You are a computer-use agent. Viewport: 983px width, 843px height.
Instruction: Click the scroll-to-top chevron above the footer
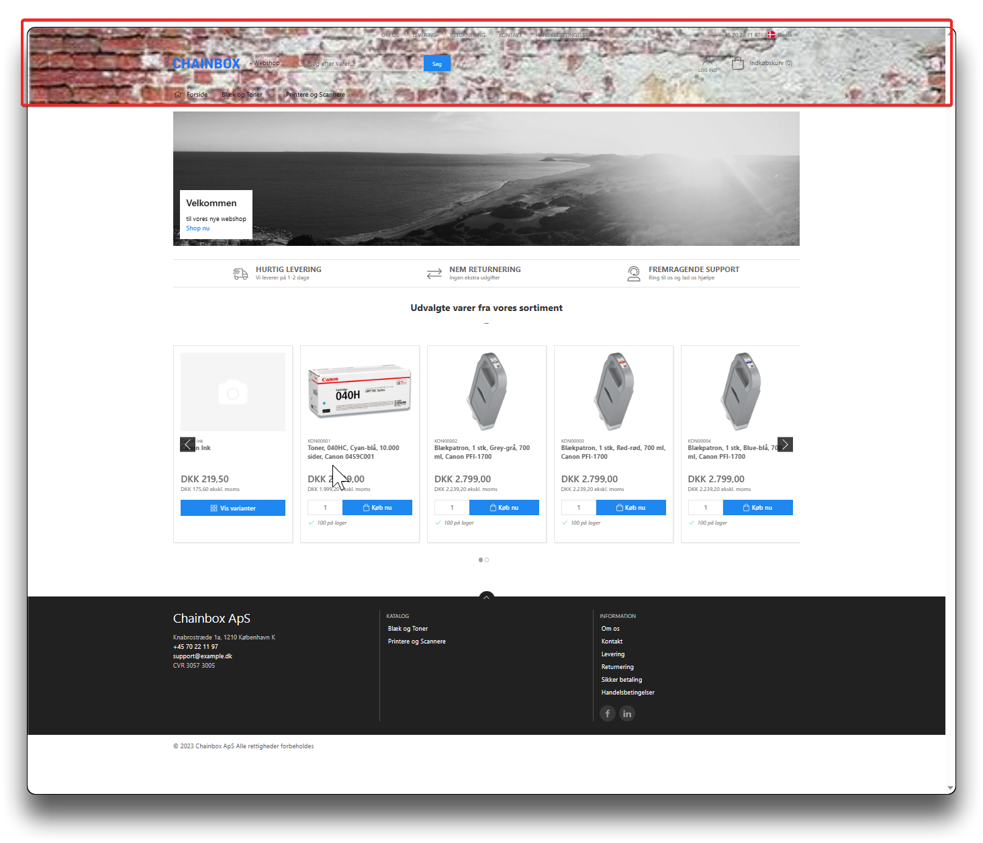tap(486, 596)
